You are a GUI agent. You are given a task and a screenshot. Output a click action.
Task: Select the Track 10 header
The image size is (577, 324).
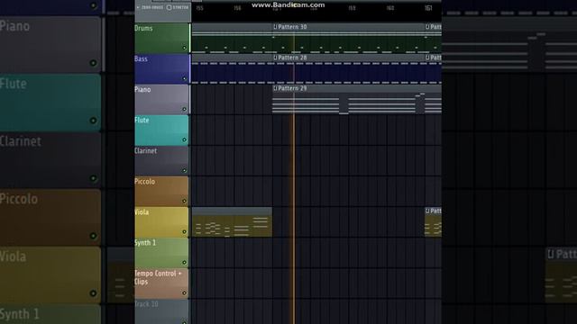coord(161,311)
